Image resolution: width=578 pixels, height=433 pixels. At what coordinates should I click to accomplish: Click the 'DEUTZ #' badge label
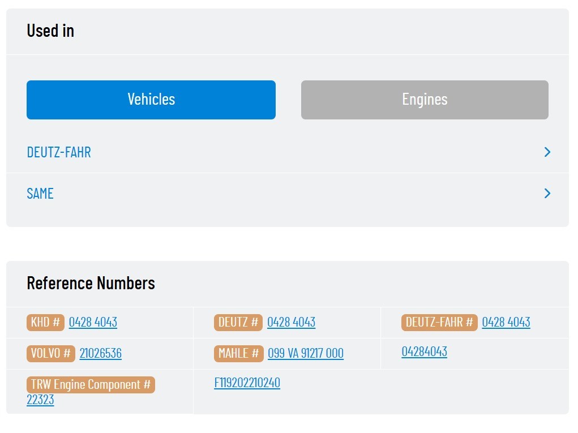pyautogui.click(x=238, y=323)
